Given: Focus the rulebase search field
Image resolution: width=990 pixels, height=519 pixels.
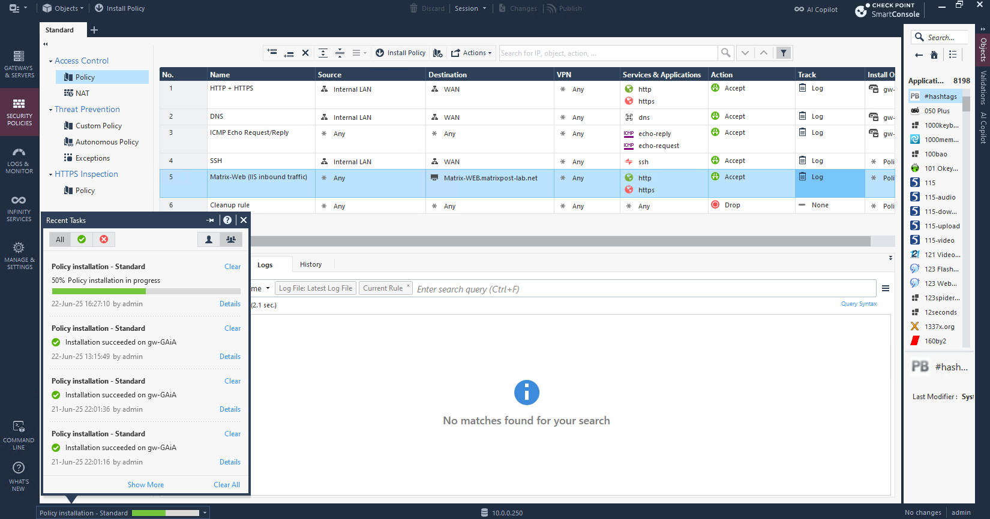Looking at the screenshot, I should (608, 53).
